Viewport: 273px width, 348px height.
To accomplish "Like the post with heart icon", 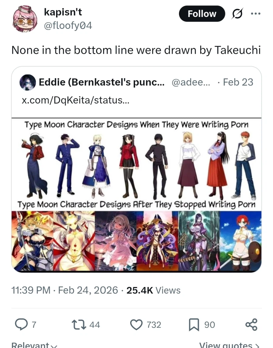I will [x=136, y=325].
